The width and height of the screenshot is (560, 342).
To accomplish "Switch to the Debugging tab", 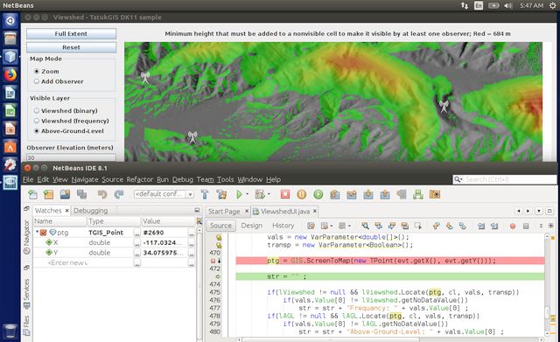I will (90, 211).
